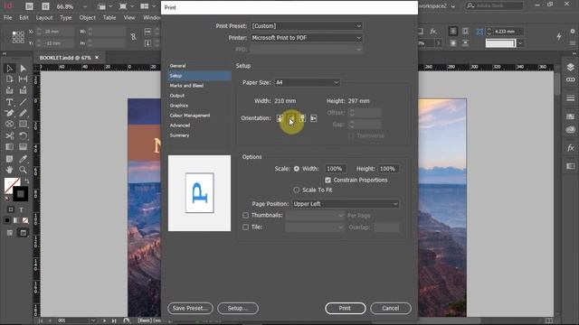Image resolution: width=579 pixels, height=325 pixels.
Task: Click the Adobe Stock search field
Action: (x=494, y=6)
